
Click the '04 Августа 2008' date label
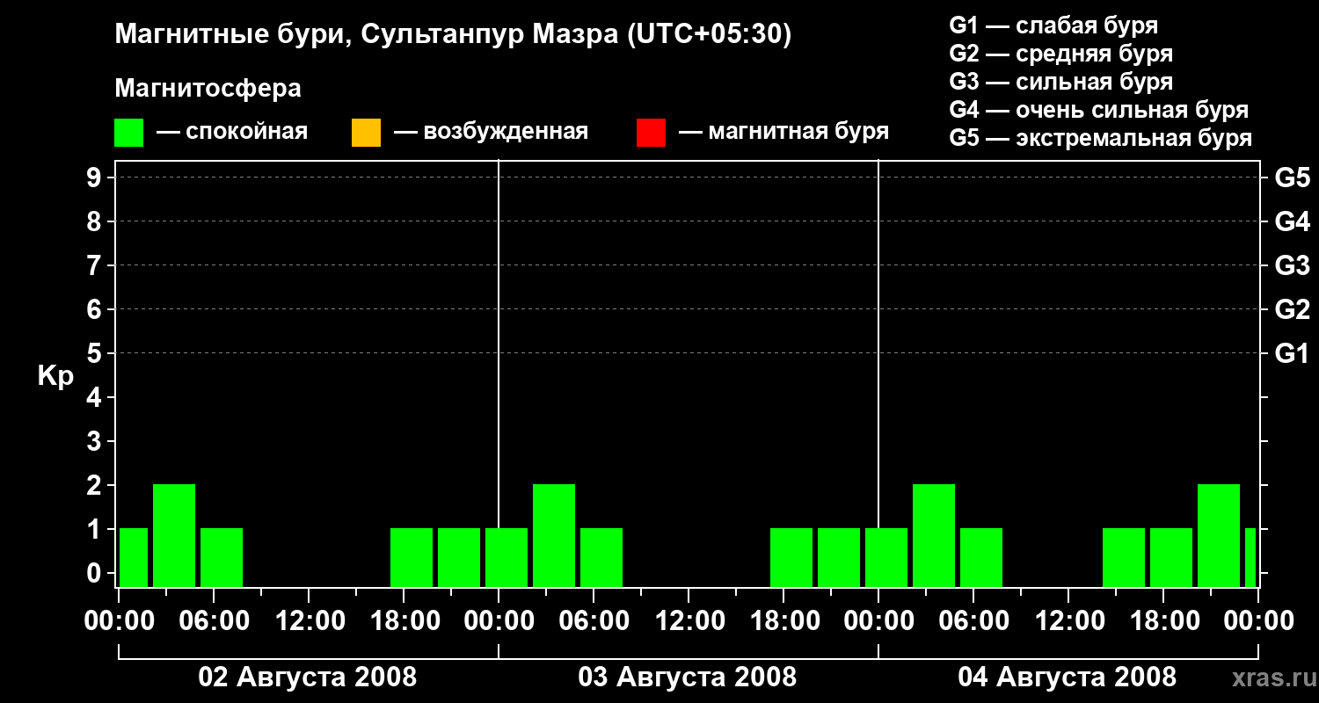pos(1068,678)
